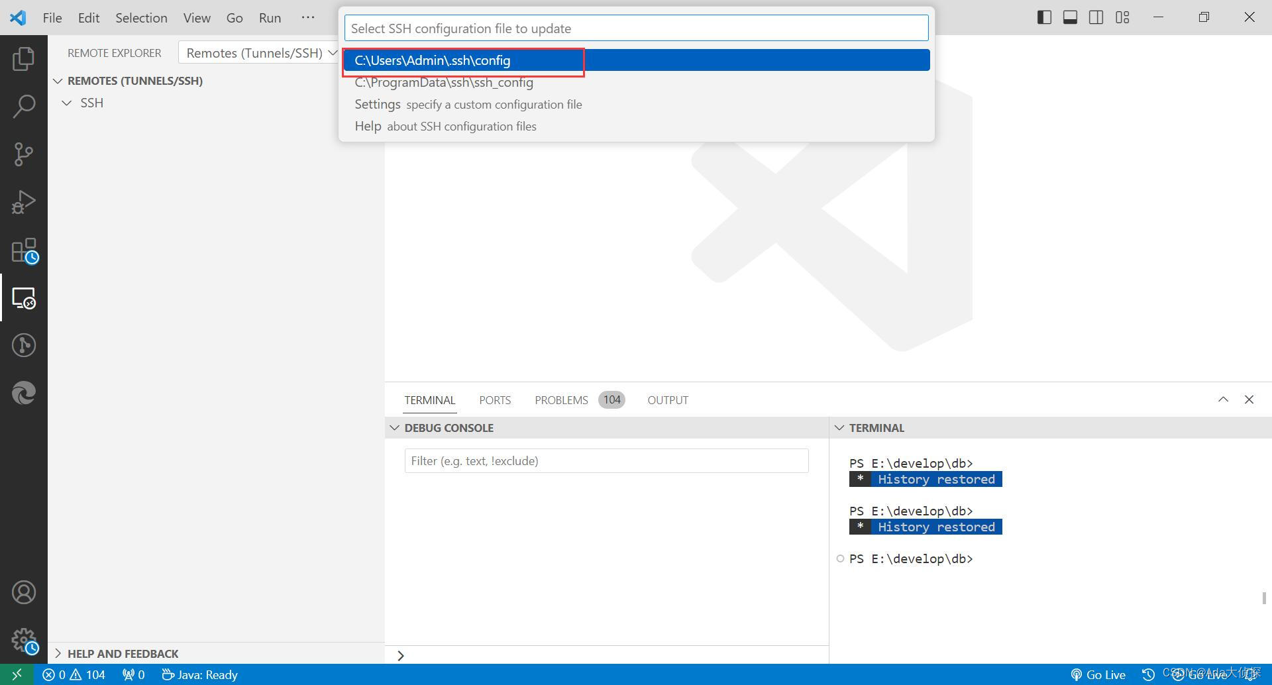Click the REMOTE EXPLORER title
The image size is (1272, 685).
[x=114, y=53]
